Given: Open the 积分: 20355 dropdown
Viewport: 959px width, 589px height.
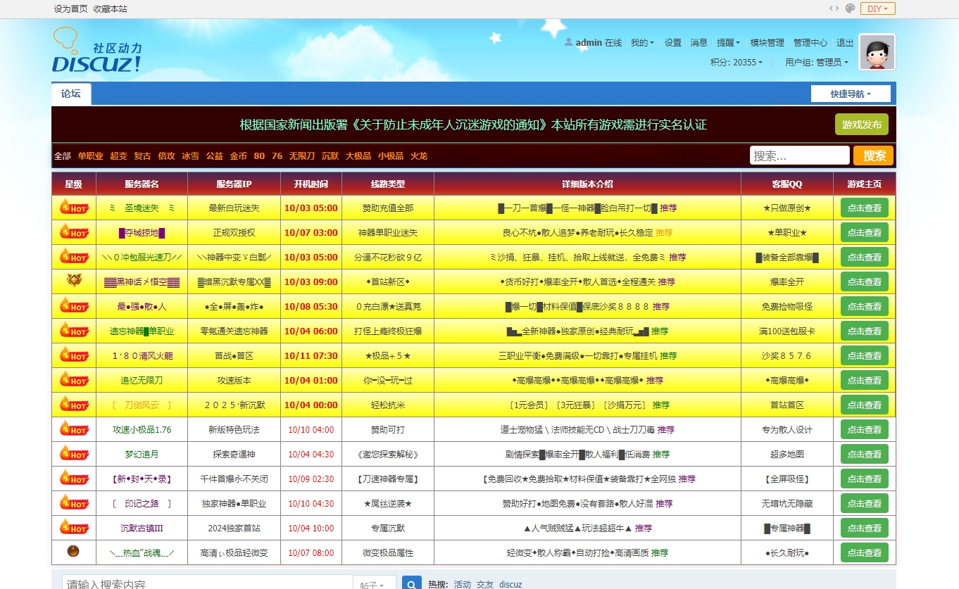Looking at the screenshot, I should click(x=737, y=63).
